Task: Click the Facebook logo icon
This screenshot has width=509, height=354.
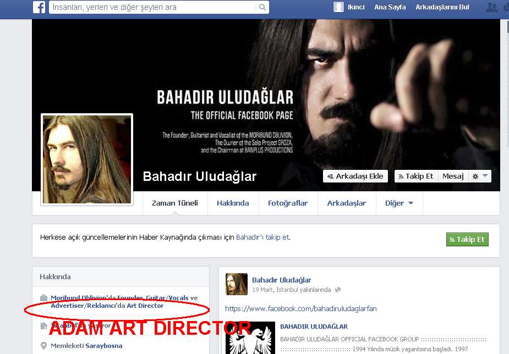Action: (39, 7)
